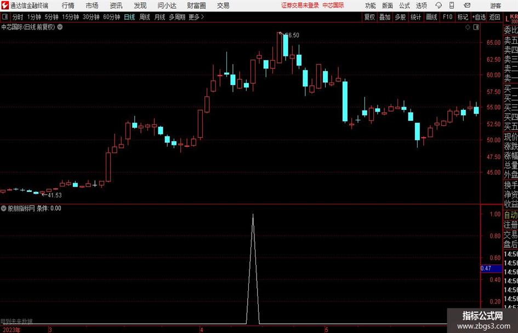Image resolution: width=518 pixels, height=333 pixels.
Task: Open the 功能 menu
Action: click(371, 5)
